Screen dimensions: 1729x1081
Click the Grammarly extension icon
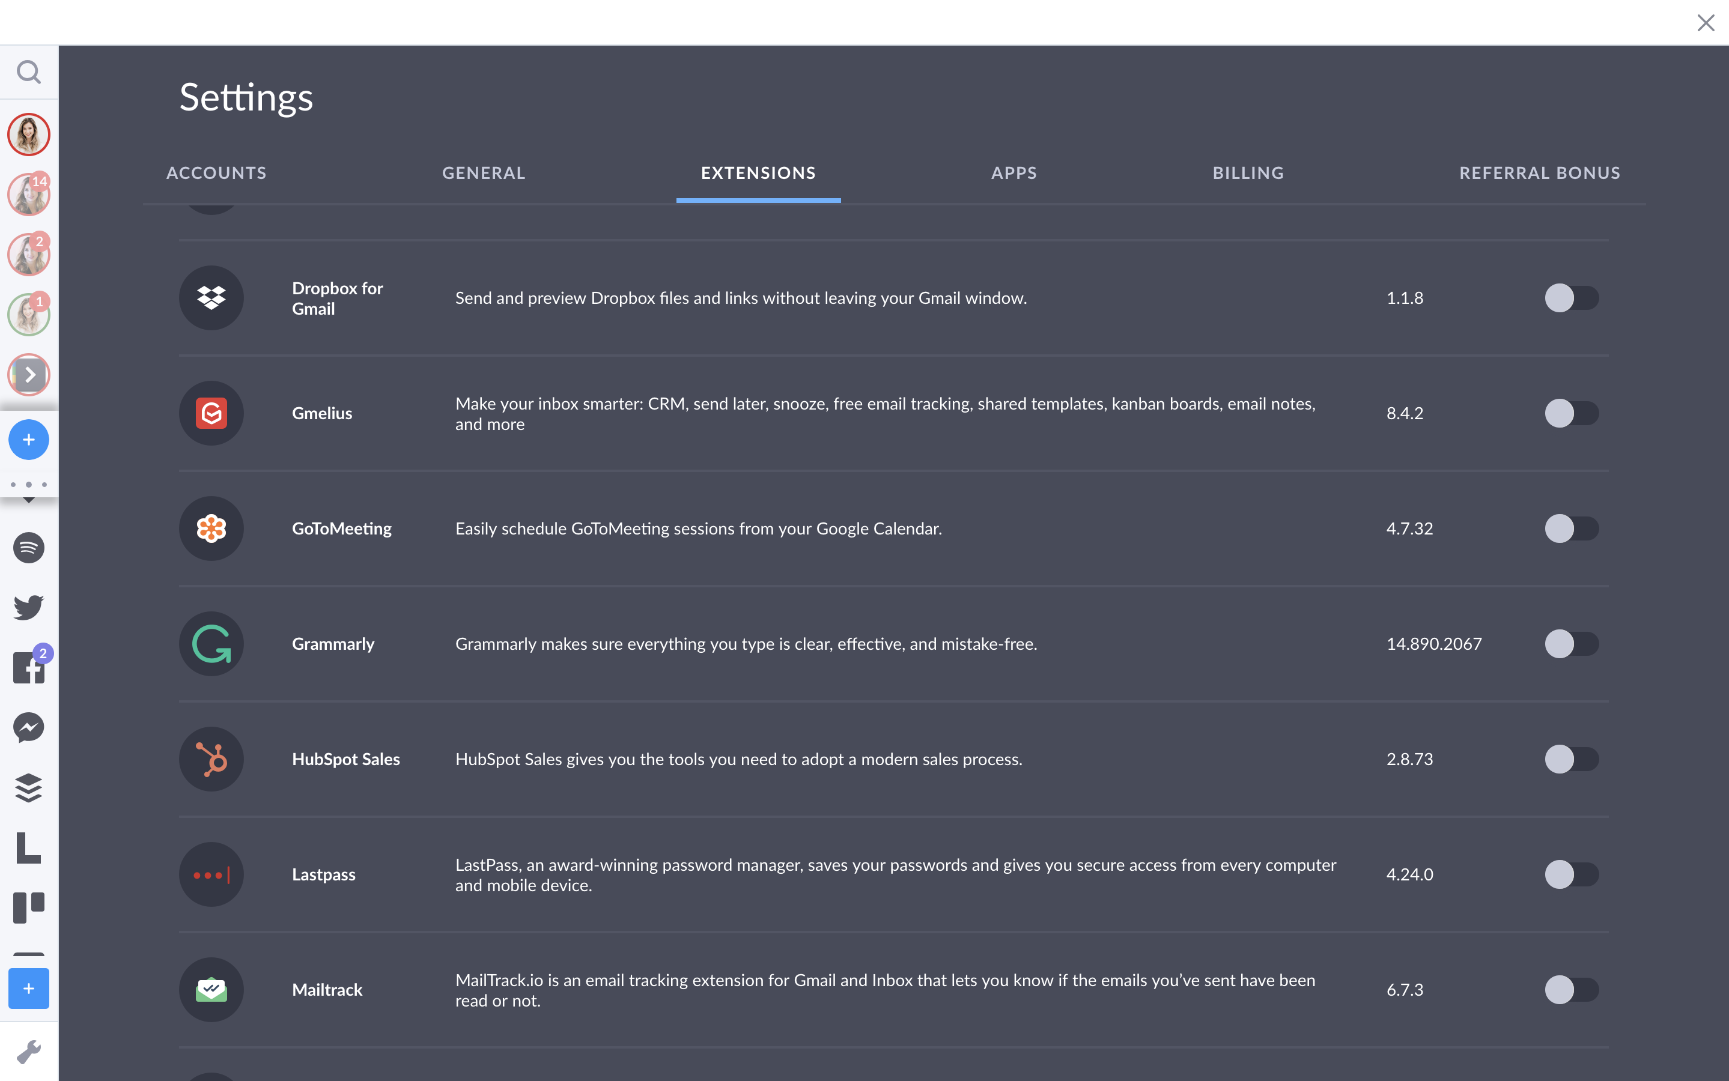point(211,644)
